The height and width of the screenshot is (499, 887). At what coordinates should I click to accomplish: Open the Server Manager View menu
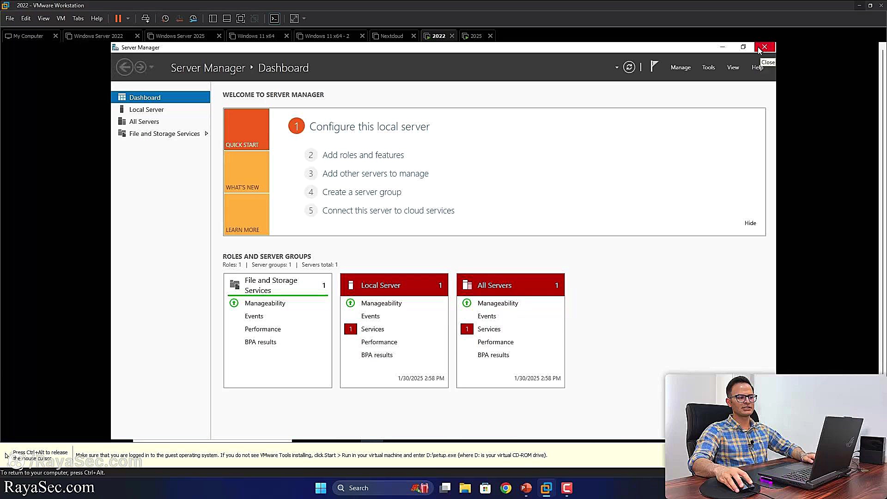point(733,67)
